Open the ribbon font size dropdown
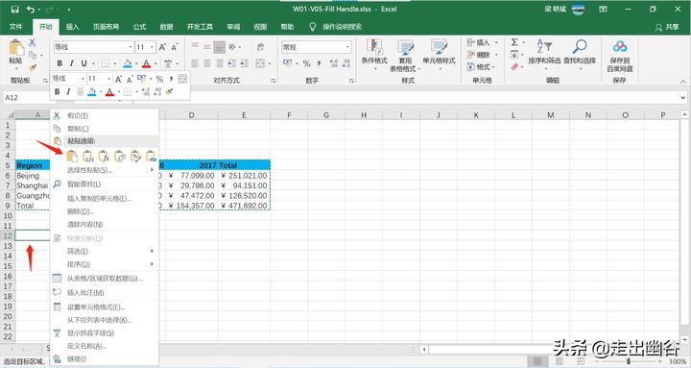691x368 pixels. click(x=152, y=47)
